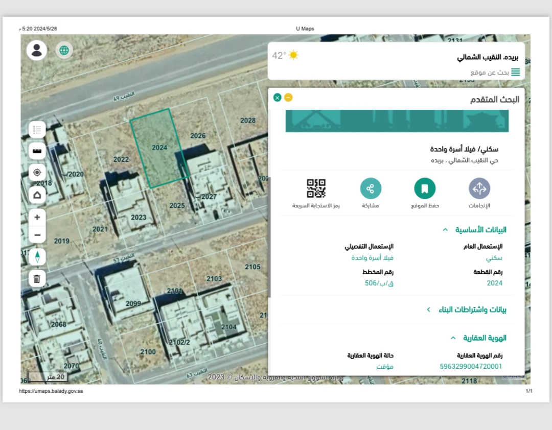The width and height of the screenshot is (552, 430).
Task: Zoom out of the map
Action: click(37, 235)
